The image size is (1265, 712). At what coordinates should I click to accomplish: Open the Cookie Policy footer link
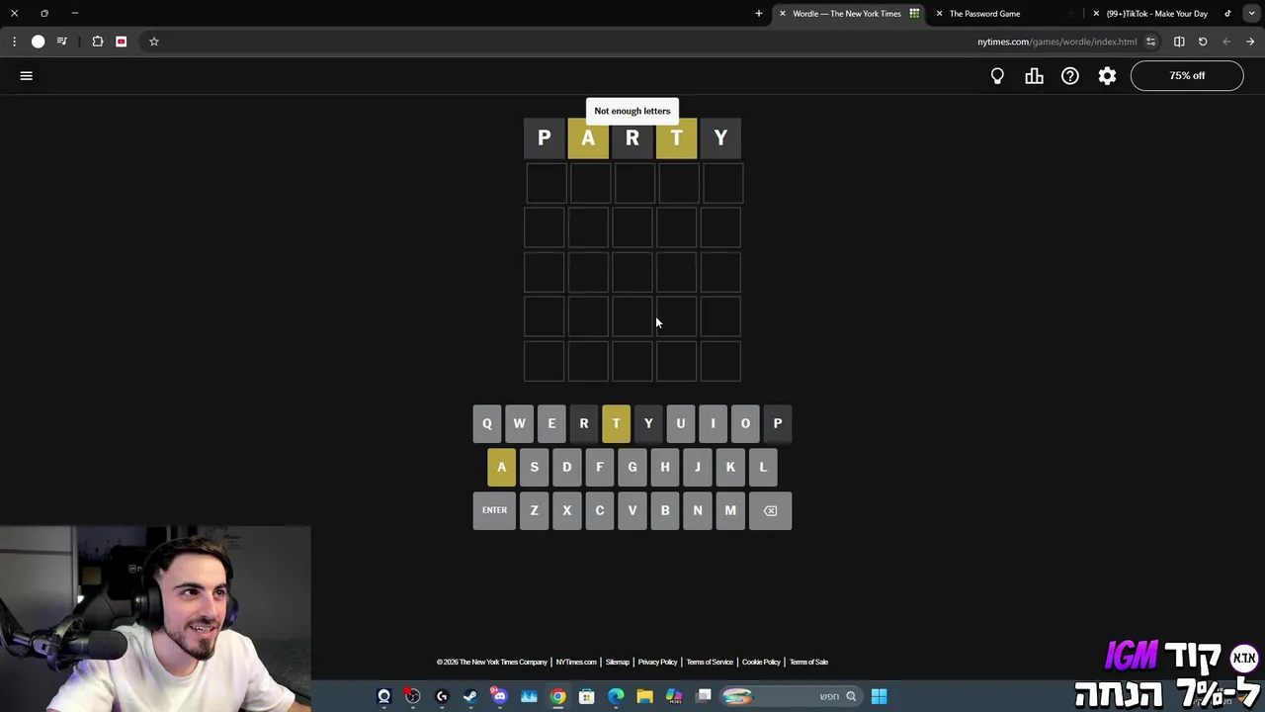click(x=761, y=662)
